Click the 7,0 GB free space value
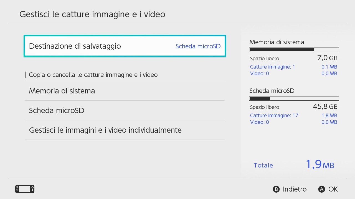Viewport: 355px width, 199px height. point(327,58)
